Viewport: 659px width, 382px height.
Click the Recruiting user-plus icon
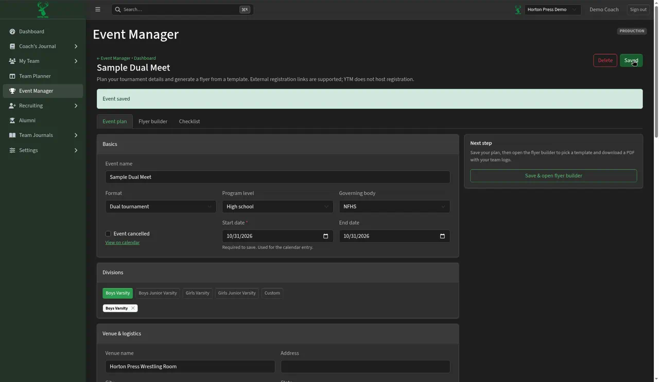click(12, 106)
